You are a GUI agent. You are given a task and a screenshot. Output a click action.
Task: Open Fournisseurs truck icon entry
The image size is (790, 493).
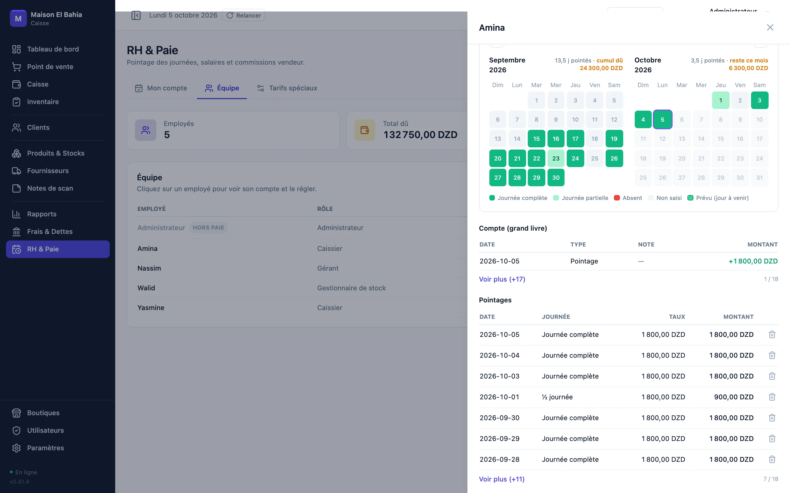[x=58, y=171]
